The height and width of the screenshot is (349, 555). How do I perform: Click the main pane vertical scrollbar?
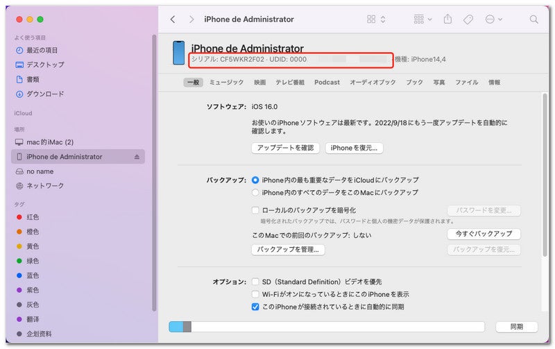click(x=545, y=175)
